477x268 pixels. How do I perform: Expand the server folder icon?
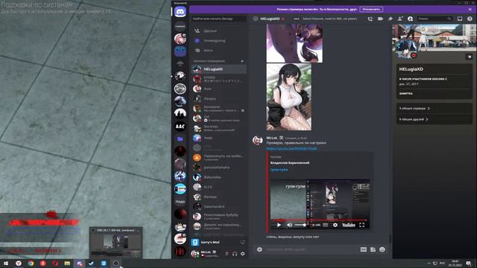(180, 139)
